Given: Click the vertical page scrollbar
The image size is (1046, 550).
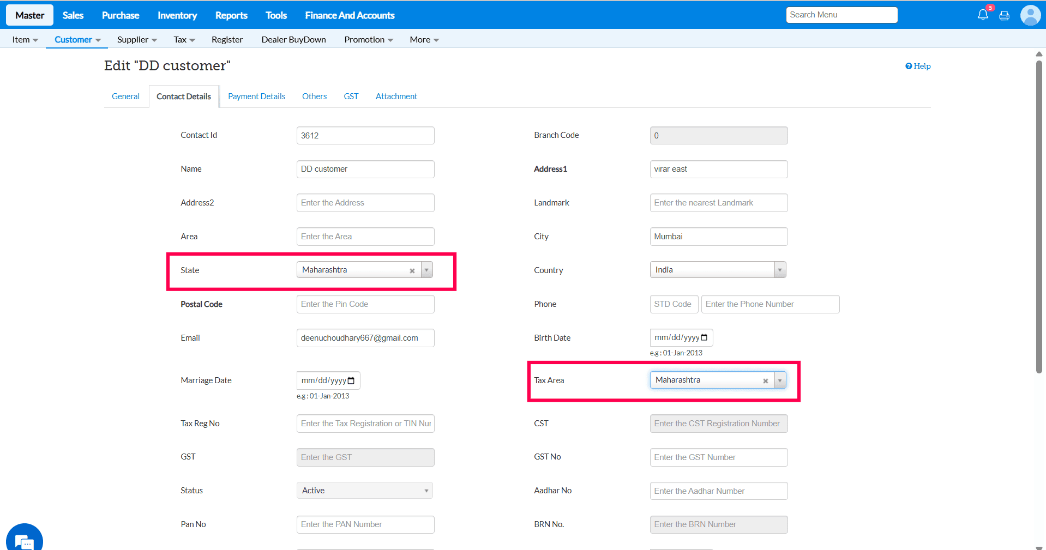Looking at the screenshot, I should coord(1039,218).
